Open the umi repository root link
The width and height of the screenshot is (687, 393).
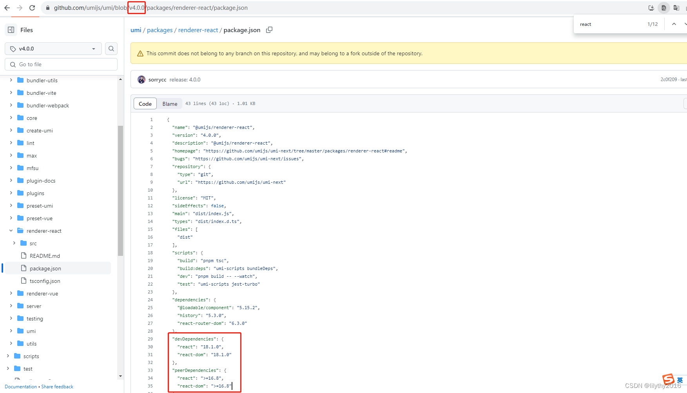point(136,30)
